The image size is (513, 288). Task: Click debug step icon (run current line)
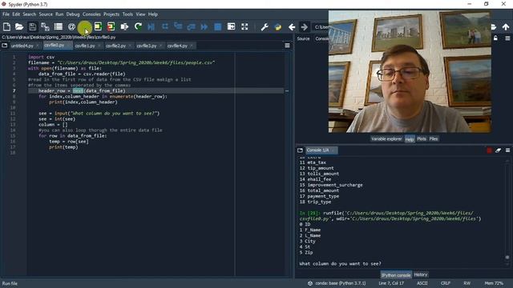pos(165,26)
